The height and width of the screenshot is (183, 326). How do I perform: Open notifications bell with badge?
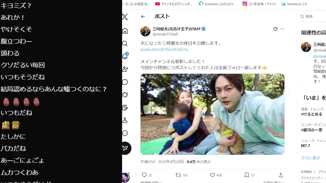pyautogui.click(x=125, y=56)
